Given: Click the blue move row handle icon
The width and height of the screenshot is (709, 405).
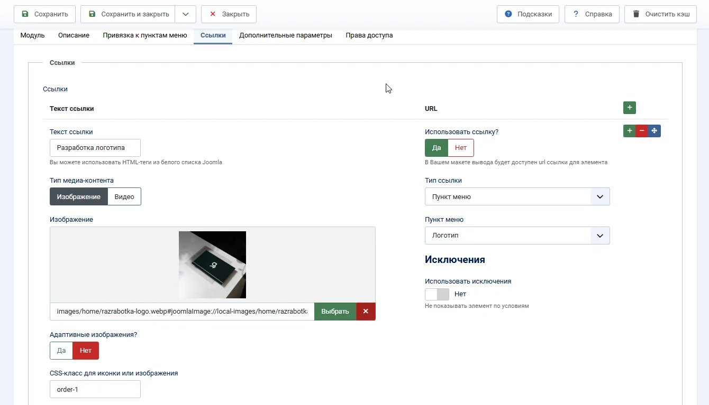Looking at the screenshot, I should point(655,131).
